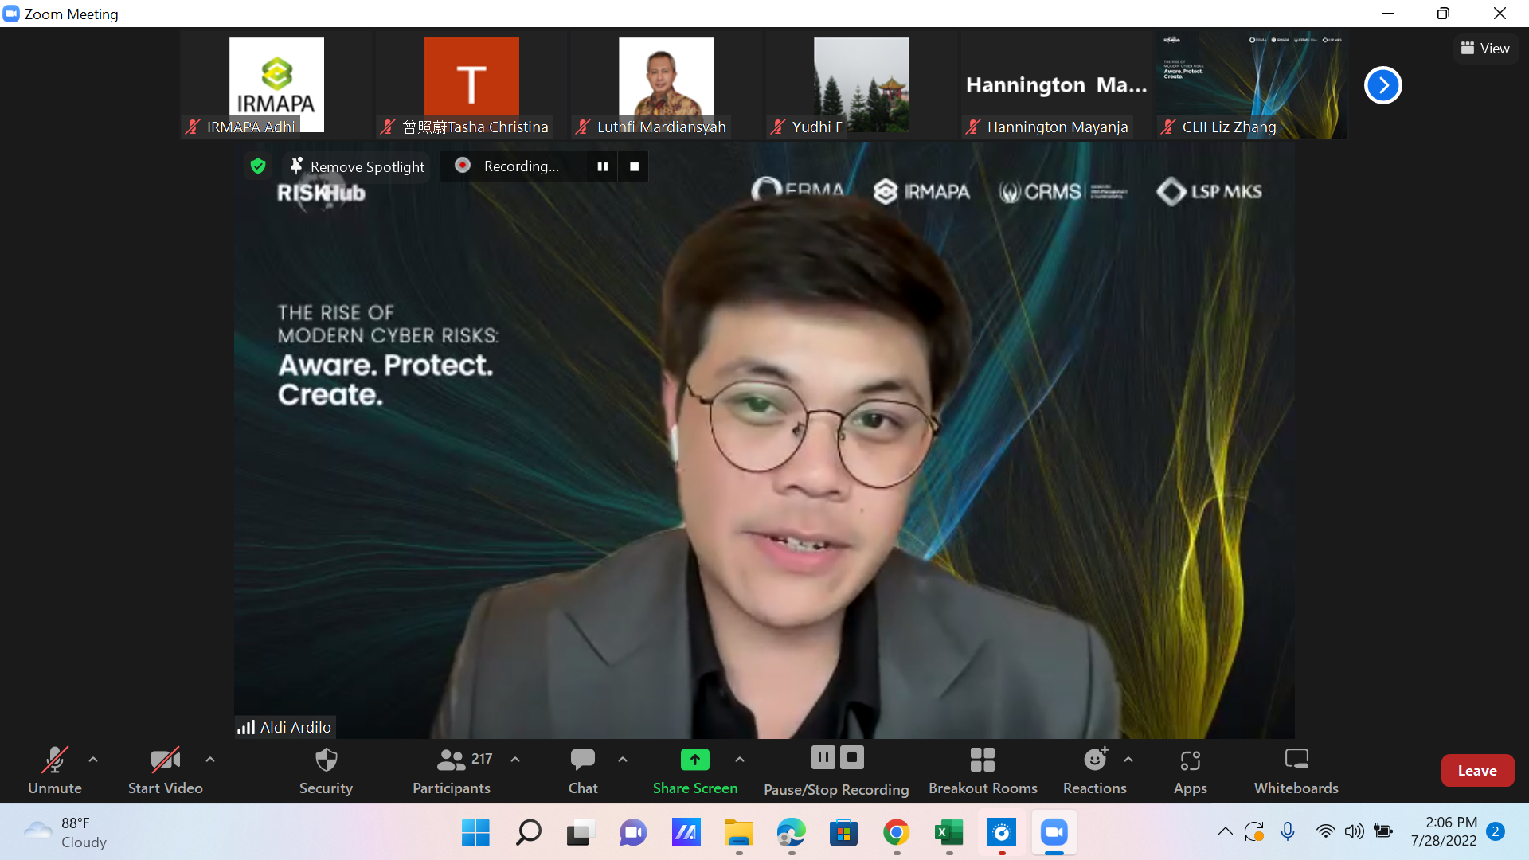
Task: Expand video options arrow next to Start Video
Action: click(x=210, y=760)
